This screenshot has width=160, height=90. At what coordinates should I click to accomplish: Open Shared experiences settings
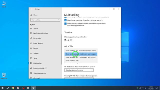click(39, 73)
